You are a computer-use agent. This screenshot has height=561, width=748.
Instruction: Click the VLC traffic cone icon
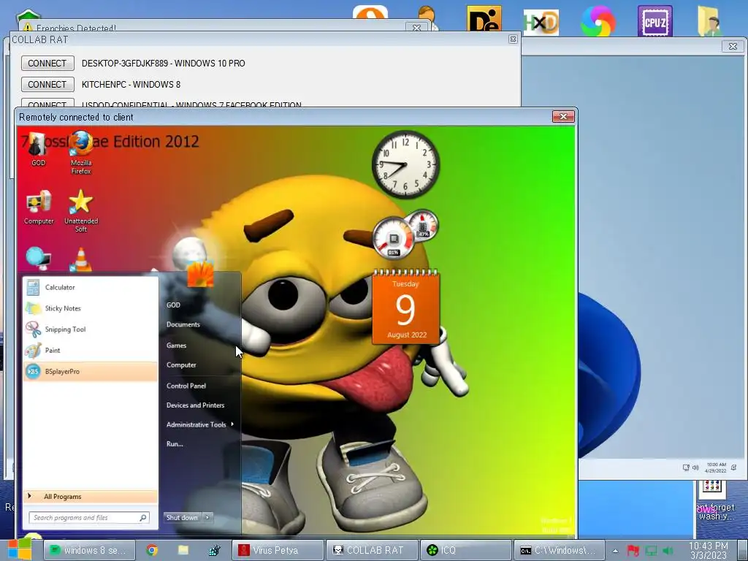click(81, 260)
